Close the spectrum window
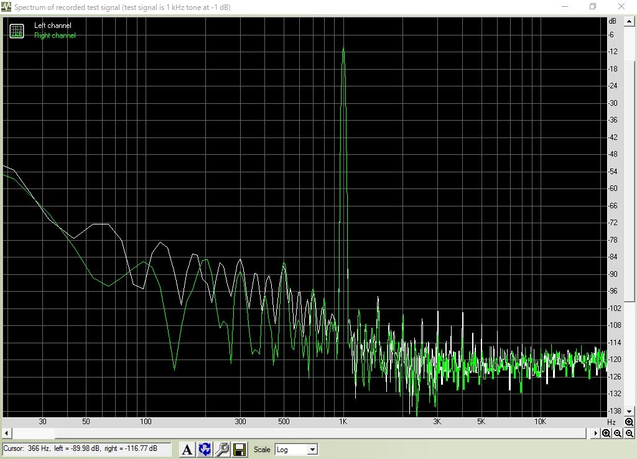637x459 pixels. click(x=621, y=6)
